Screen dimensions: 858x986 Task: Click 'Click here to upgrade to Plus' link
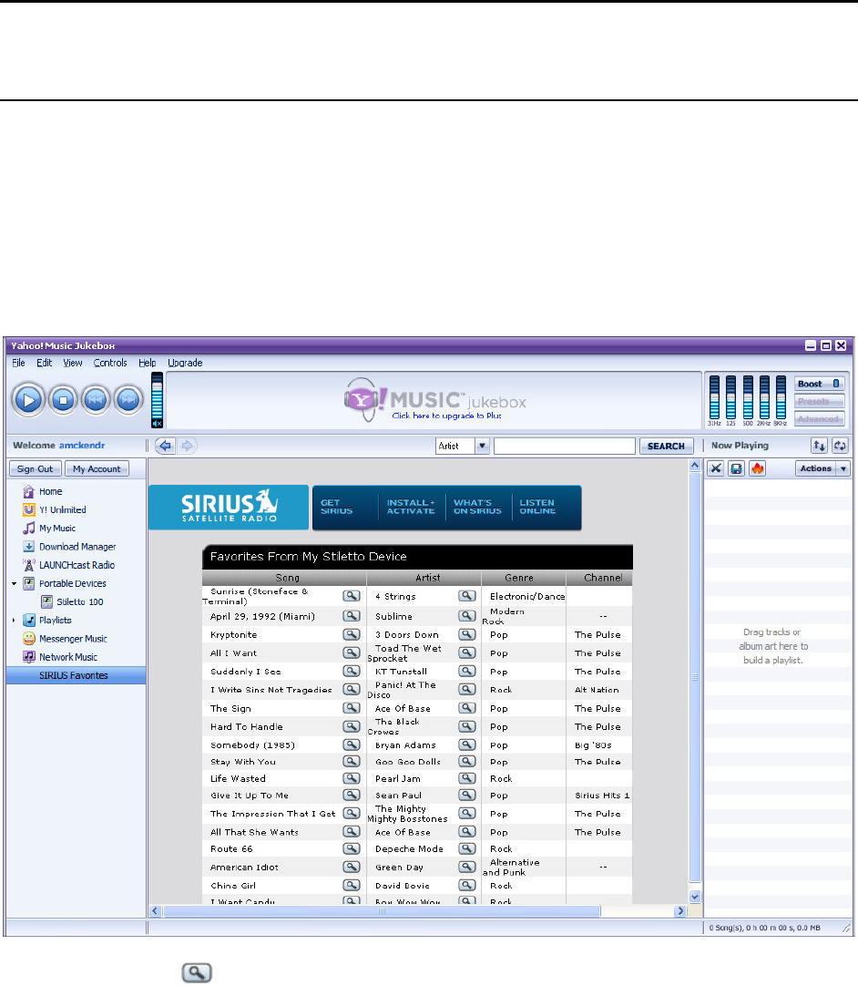pyautogui.click(x=446, y=416)
